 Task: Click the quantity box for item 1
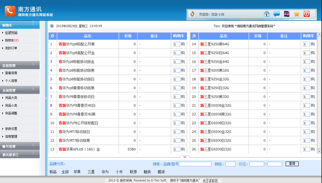(x=176, y=44)
